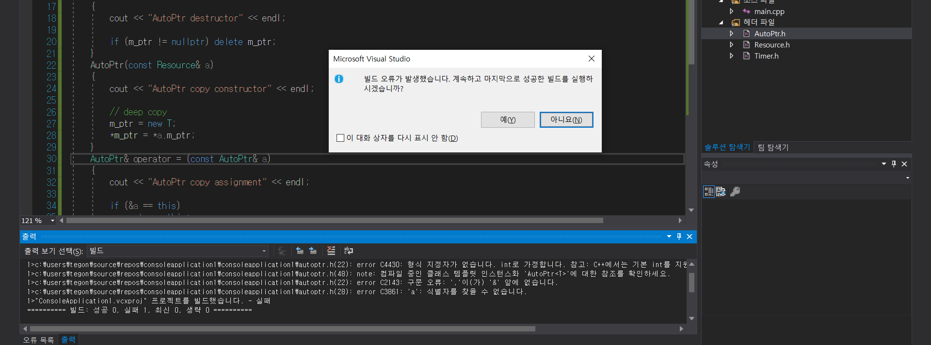Screen dimensions: 931x345
Task: Pin the output panel (auto-hide)
Action: pos(679,236)
